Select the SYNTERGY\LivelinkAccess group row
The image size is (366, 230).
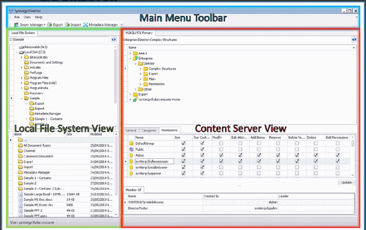[x=240, y=202]
